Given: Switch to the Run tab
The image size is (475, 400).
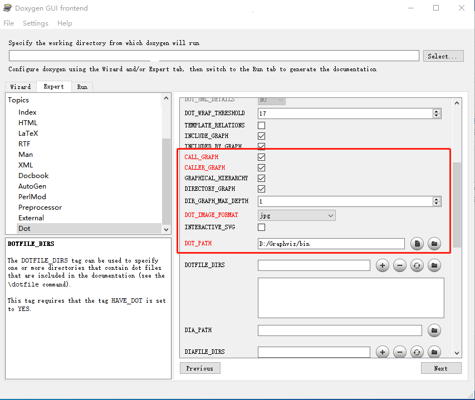Looking at the screenshot, I should pos(82,87).
